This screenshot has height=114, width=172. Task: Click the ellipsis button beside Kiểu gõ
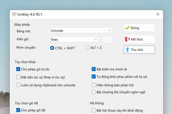pyautogui.click(x=107, y=39)
